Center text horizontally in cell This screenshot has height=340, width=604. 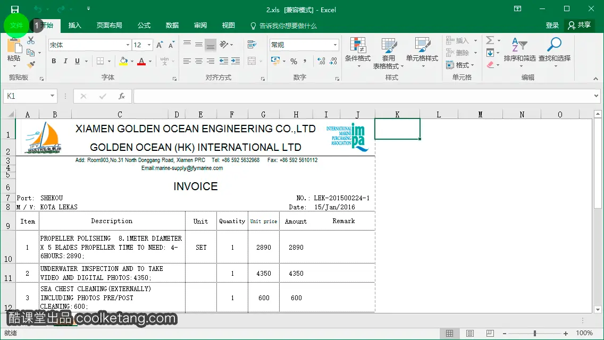tap(199, 61)
